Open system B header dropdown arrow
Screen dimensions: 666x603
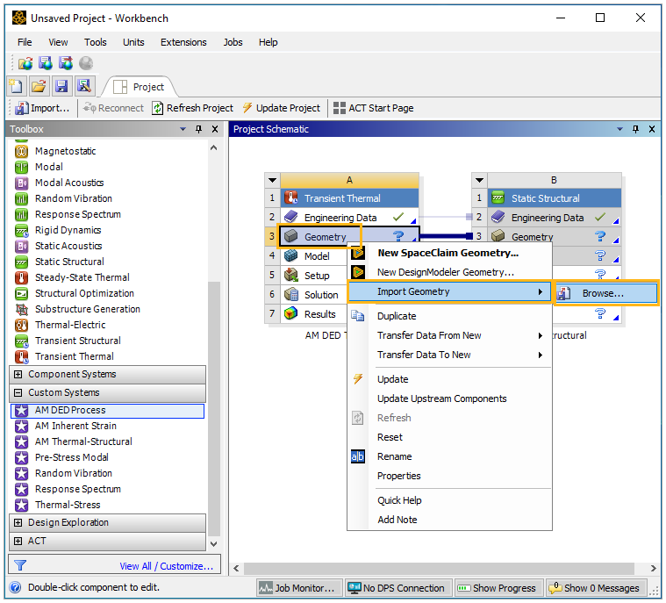[479, 180]
